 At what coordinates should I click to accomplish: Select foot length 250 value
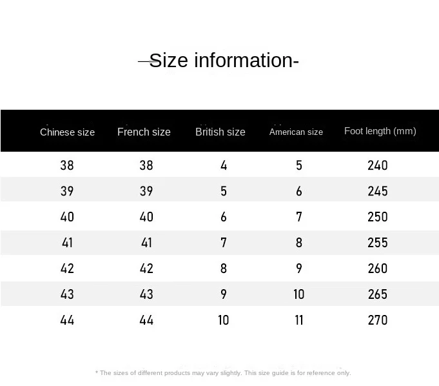pyautogui.click(x=377, y=217)
